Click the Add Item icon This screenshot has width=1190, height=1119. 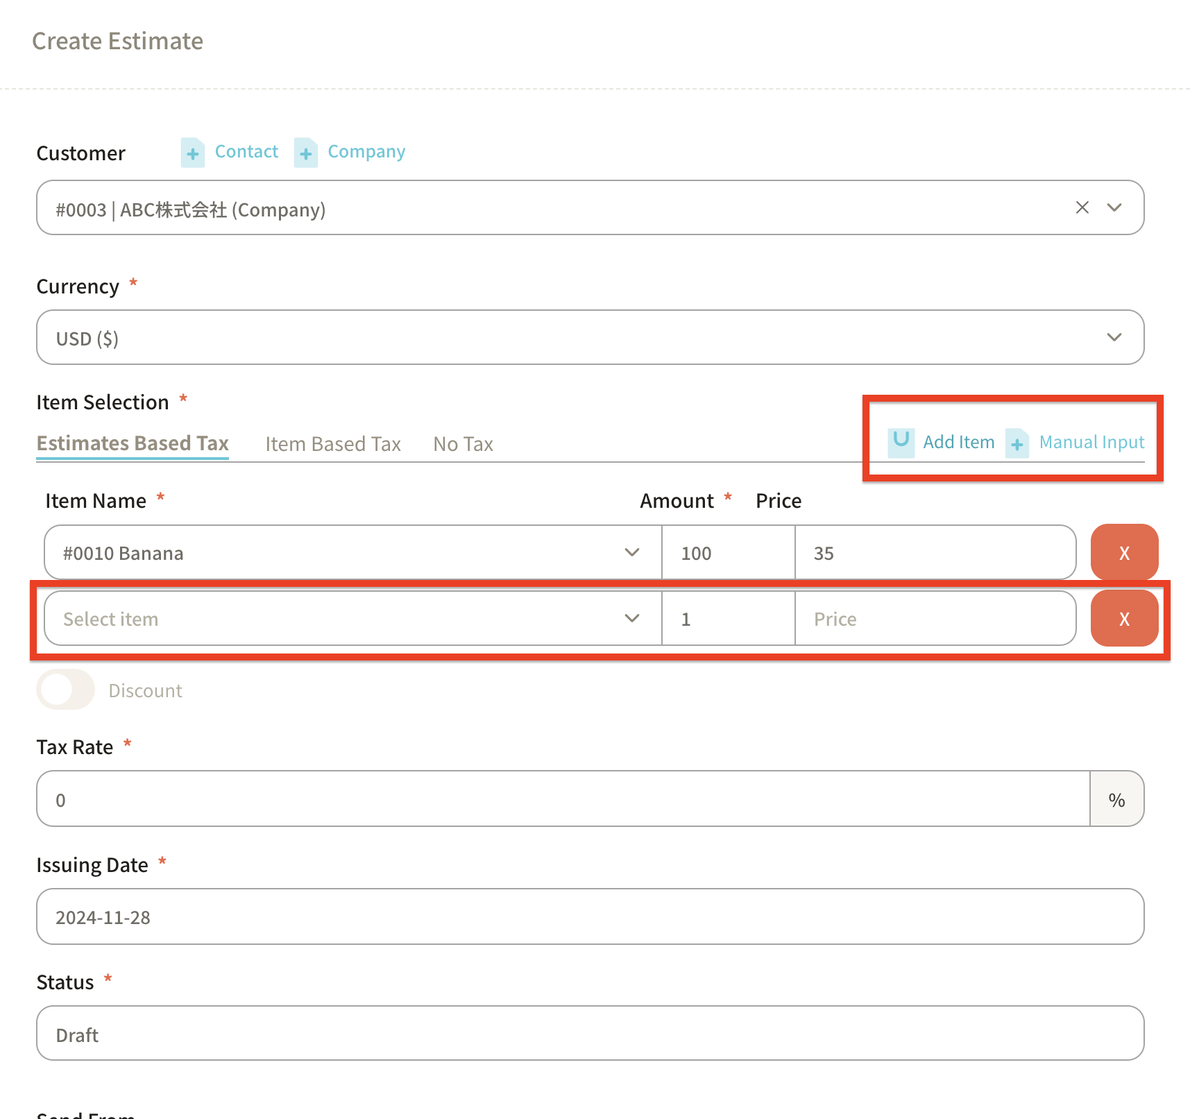[901, 442]
